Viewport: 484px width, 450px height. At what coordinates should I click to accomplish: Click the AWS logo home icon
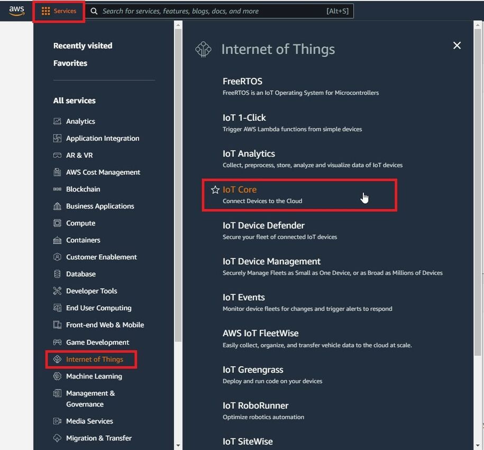click(16, 11)
